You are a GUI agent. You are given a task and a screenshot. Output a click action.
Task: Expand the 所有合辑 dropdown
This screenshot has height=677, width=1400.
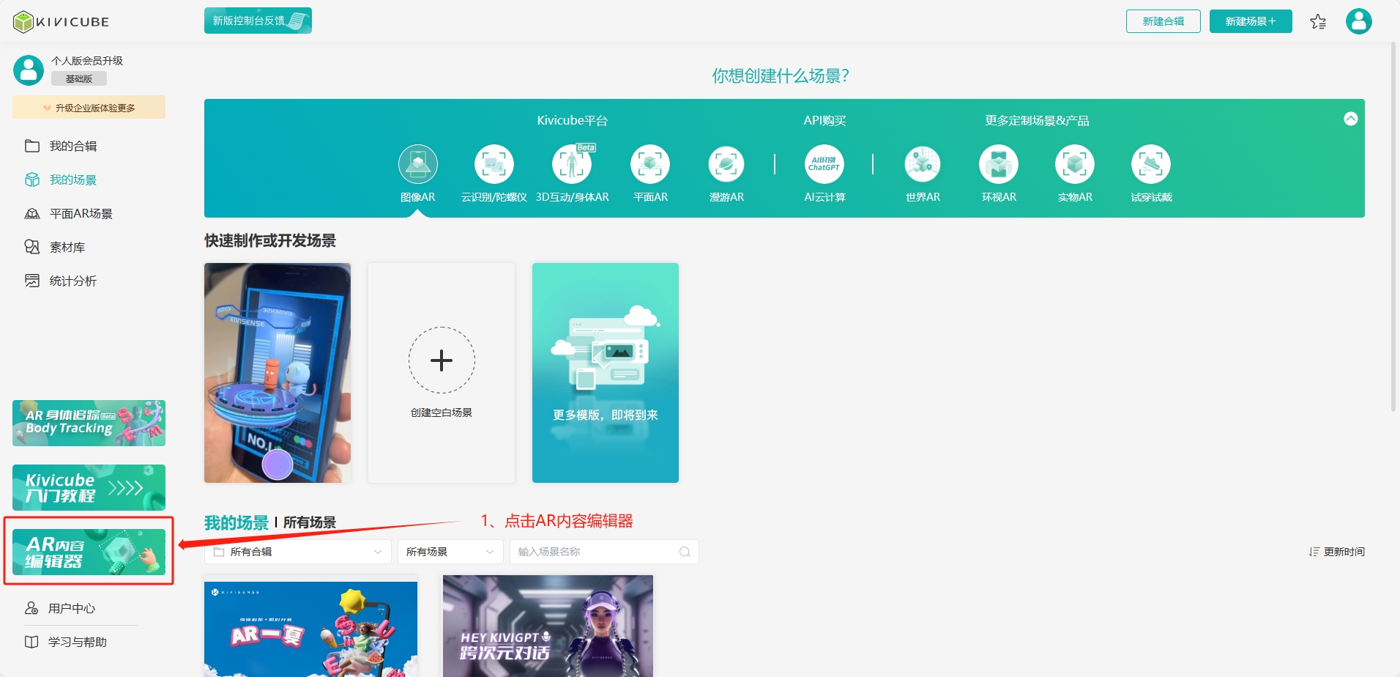click(x=298, y=552)
